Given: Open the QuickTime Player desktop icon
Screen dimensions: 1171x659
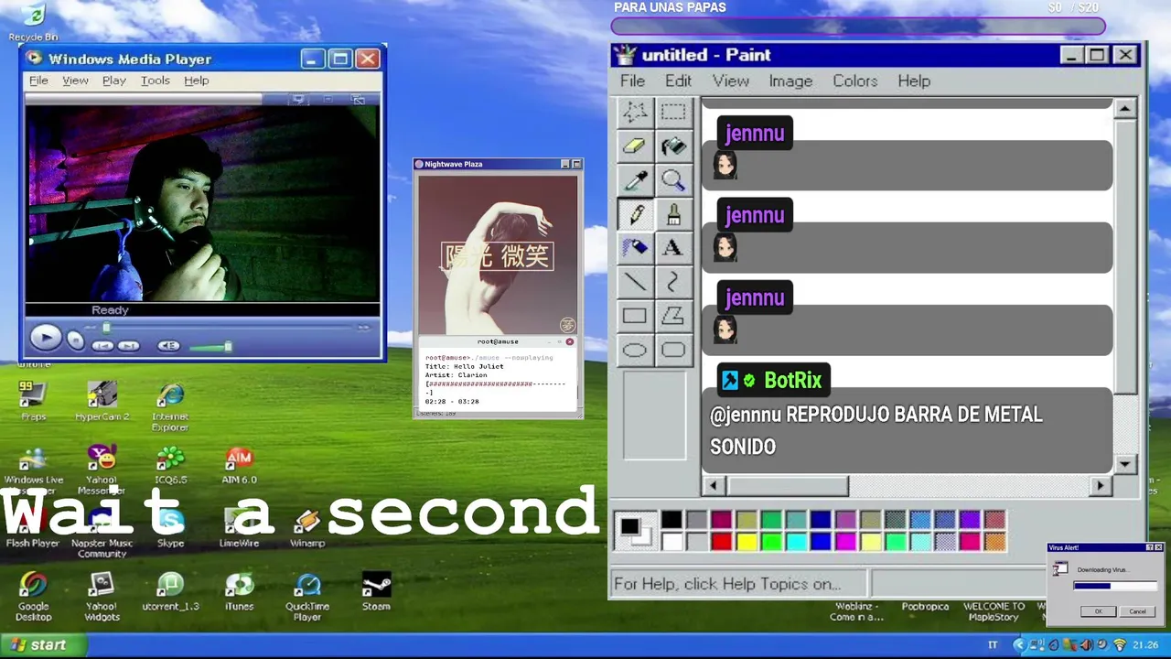Looking at the screenshot, I should (307, 597).
